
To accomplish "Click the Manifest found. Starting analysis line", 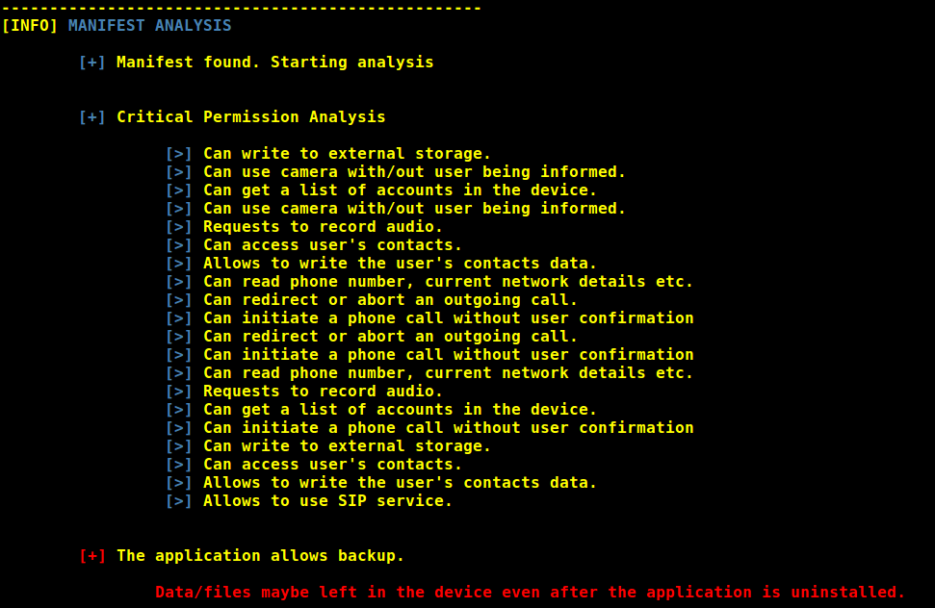I will click(274, 63).
